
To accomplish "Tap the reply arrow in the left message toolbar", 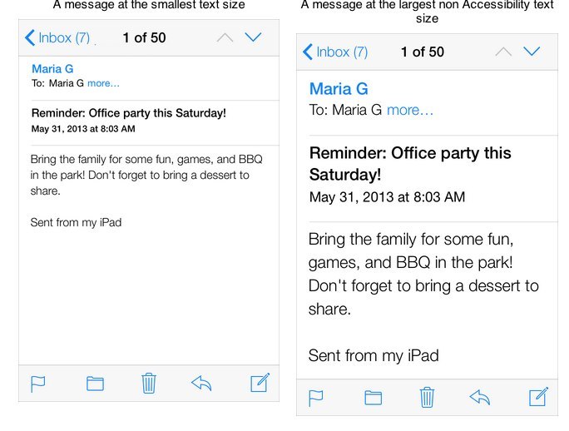I will click(202, 383).
